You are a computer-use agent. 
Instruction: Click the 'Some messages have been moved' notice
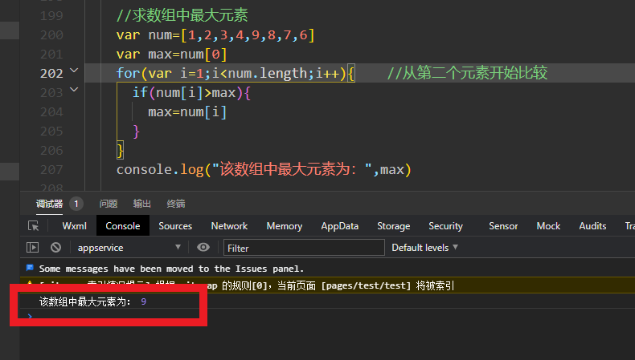click(x=171, y=269)
